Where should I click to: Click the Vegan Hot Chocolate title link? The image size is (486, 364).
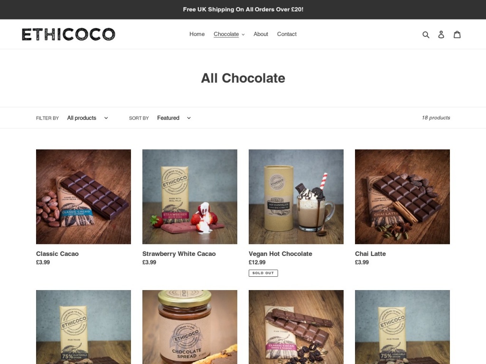click(x=280, y=254)
